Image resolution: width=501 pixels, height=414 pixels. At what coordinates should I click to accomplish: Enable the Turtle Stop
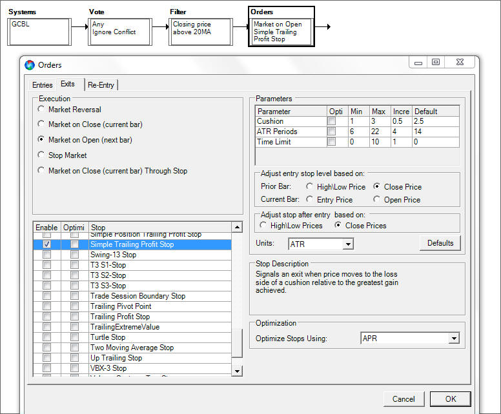tap(46, 337)
